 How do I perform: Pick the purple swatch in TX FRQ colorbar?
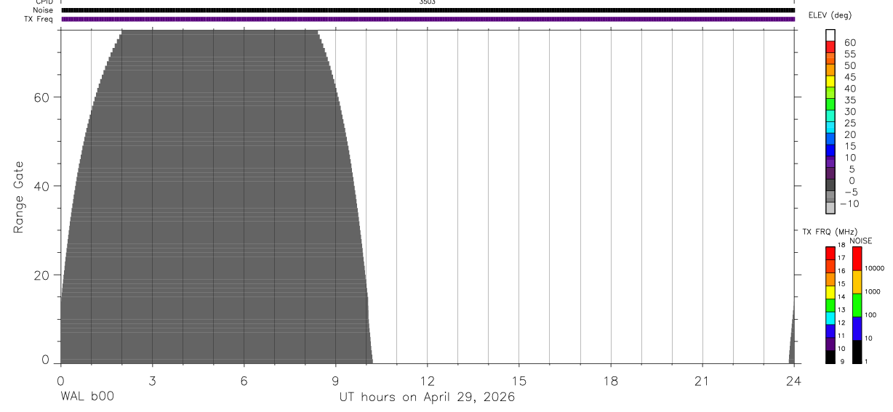[830, 344]
